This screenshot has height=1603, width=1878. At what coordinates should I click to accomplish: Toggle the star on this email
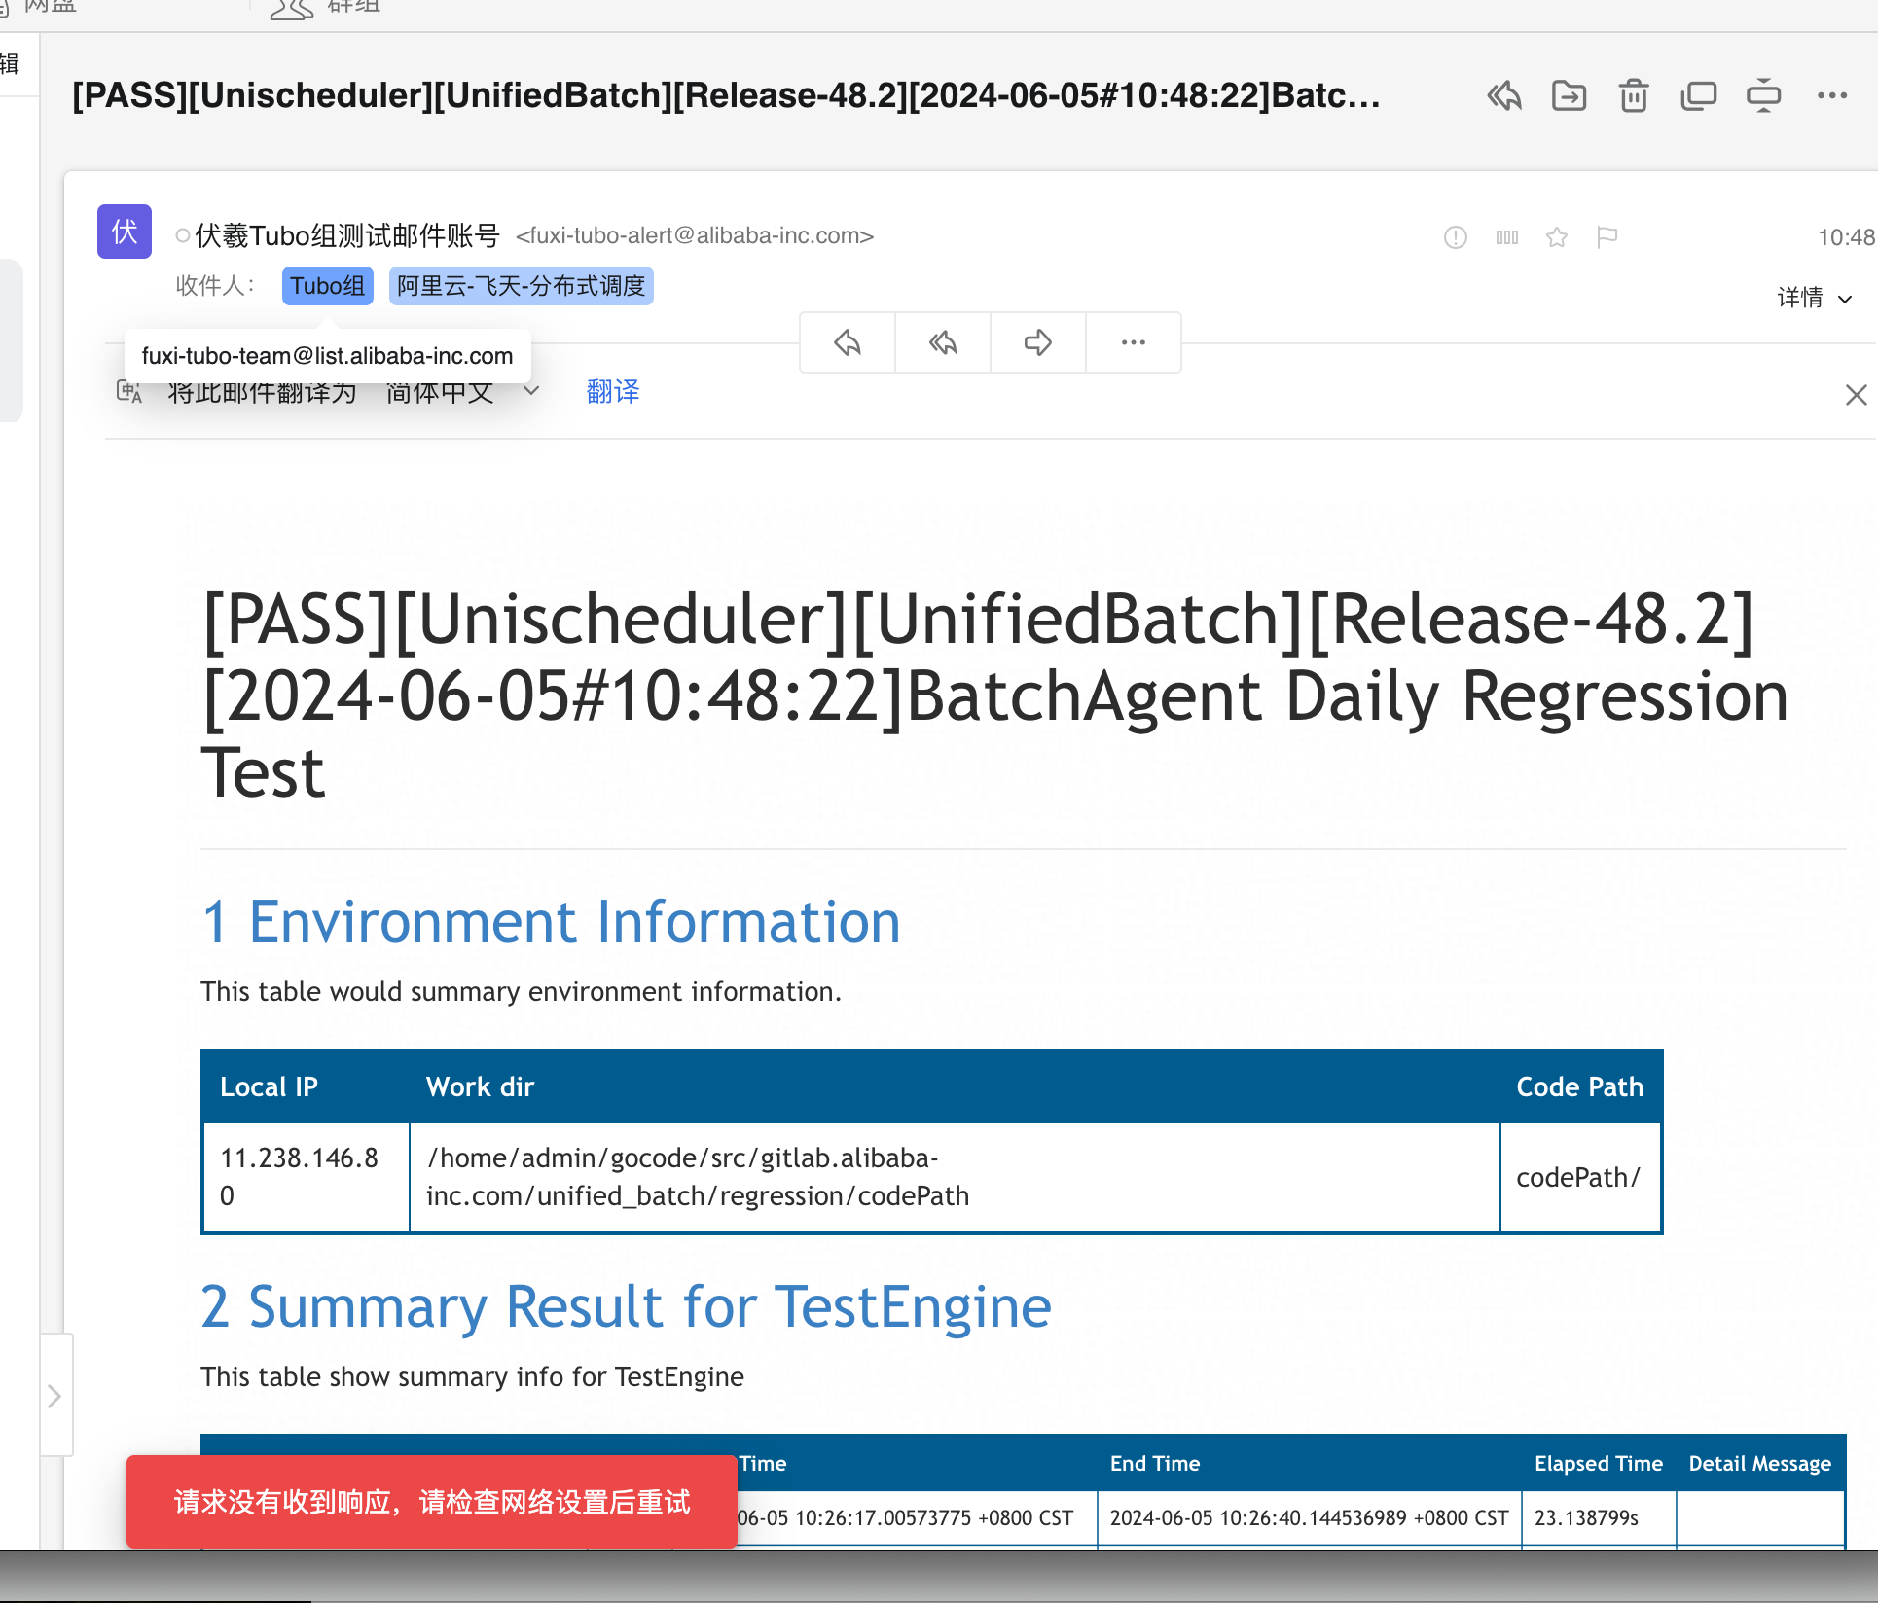pyautogui.click(x=1557, y=237)
